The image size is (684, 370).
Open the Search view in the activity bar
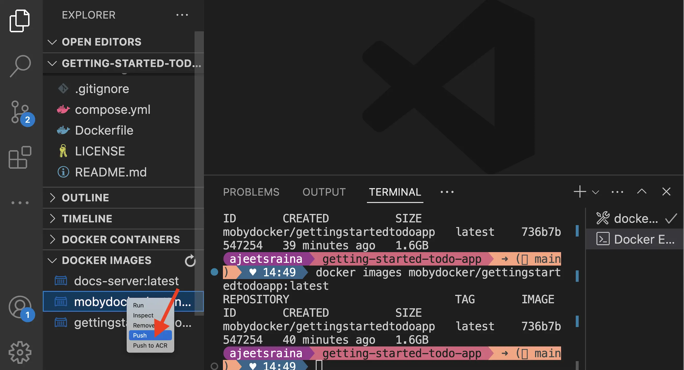[x=20, y=64]
